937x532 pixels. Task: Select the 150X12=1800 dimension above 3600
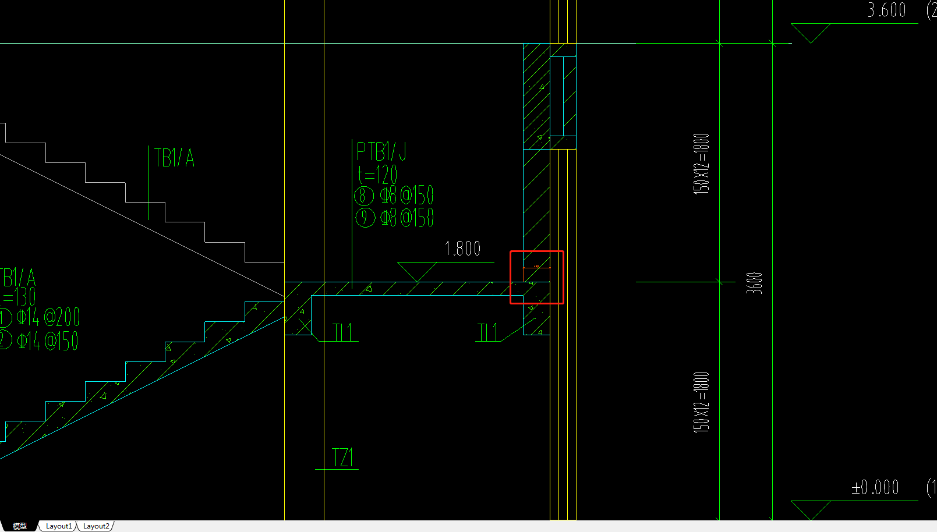[x=701, y=164]
